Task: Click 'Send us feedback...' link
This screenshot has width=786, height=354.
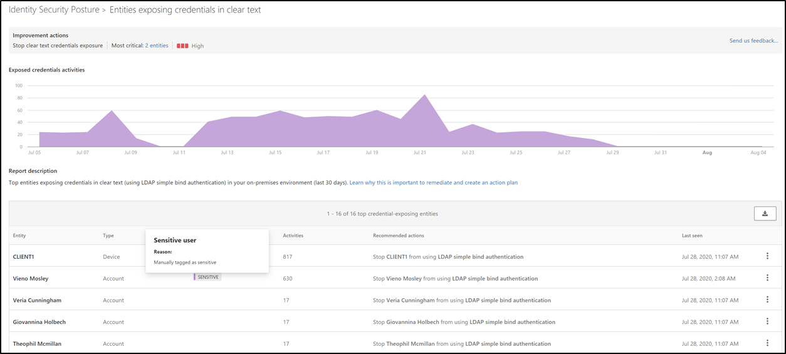Action: 753,41
